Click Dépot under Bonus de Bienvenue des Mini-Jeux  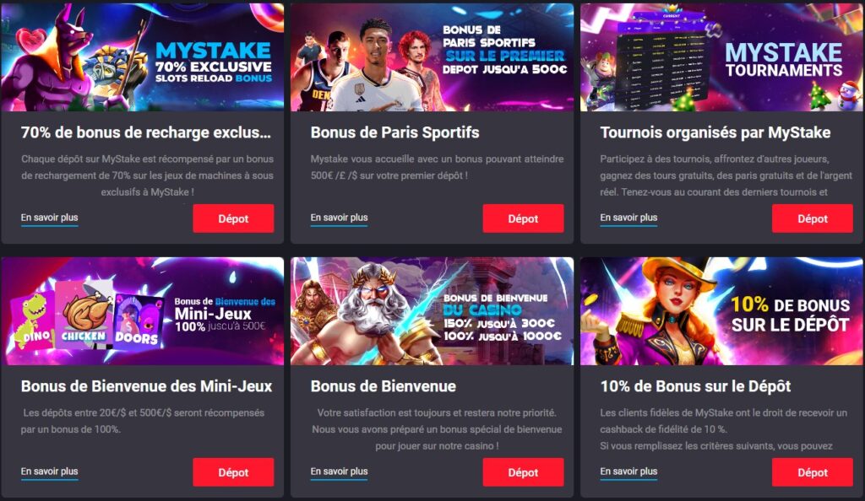(x=233, y=472)
